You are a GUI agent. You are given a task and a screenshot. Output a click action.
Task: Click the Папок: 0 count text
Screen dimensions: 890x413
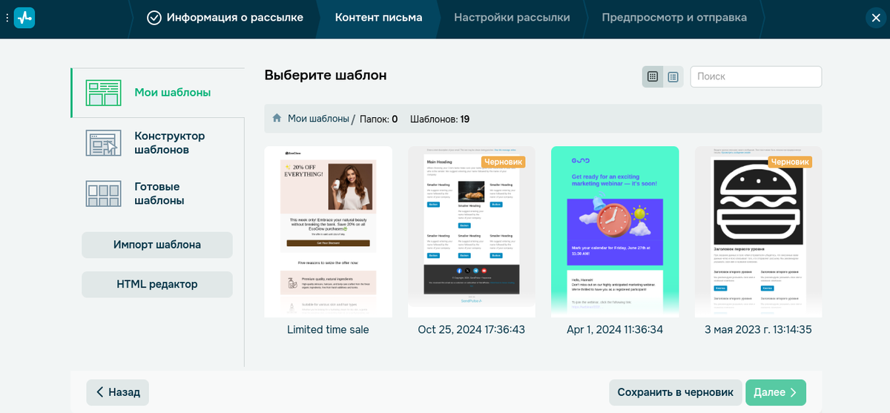click(x=379, y=119)
